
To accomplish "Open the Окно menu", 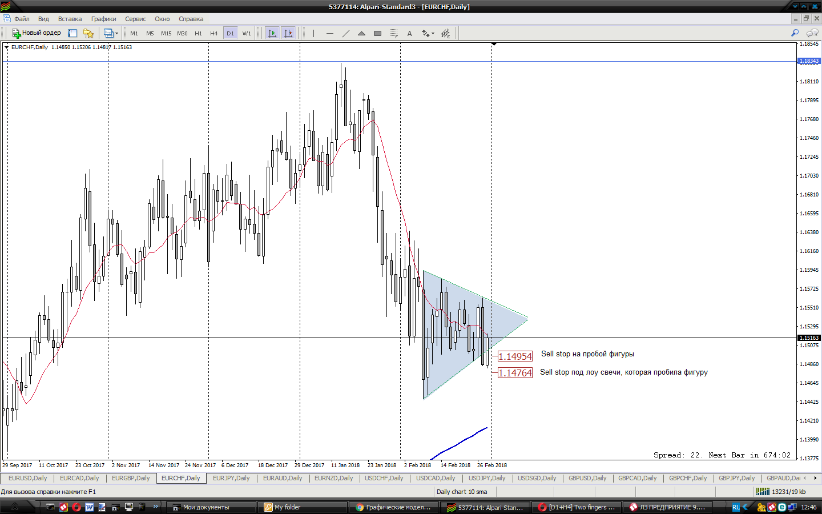I will [x=162, y=19].
